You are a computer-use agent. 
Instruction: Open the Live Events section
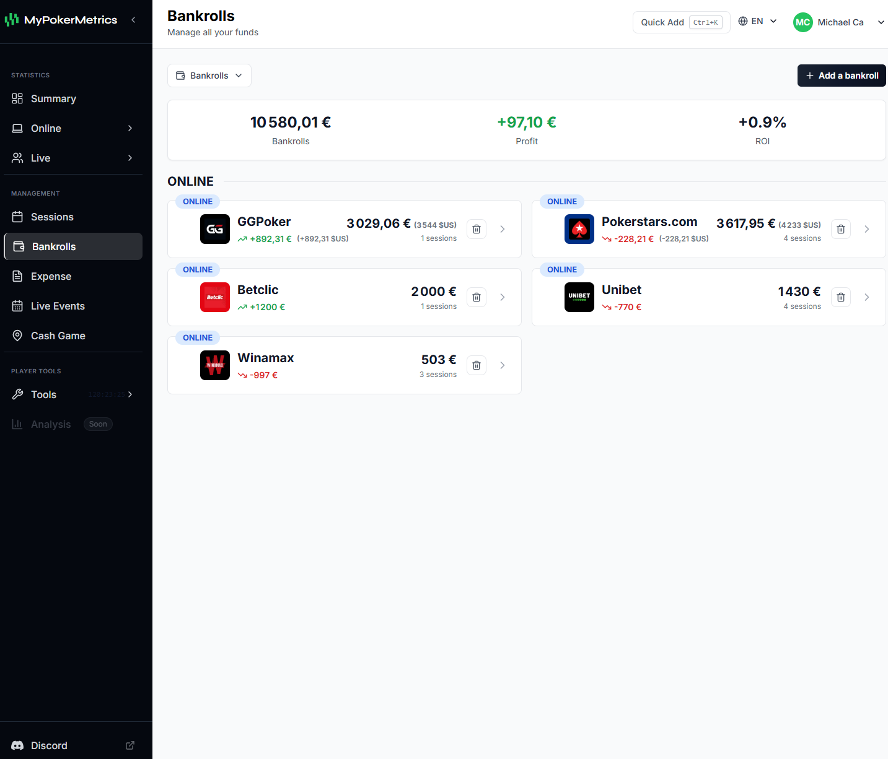[58, 306]
